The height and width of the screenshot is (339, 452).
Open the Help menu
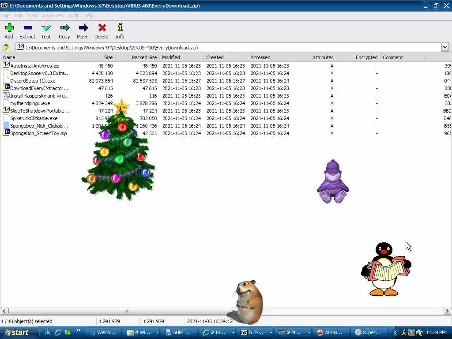(89, 15)
